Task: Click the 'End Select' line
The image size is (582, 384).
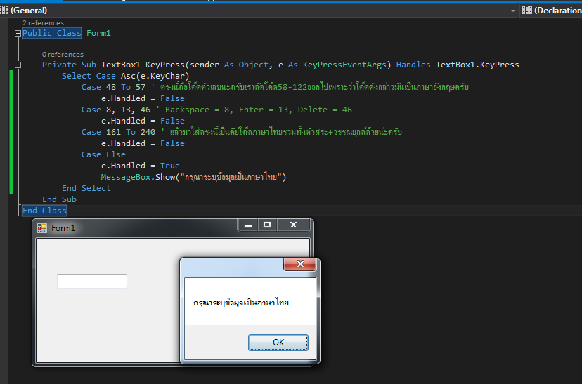Action: coord(86,188)
